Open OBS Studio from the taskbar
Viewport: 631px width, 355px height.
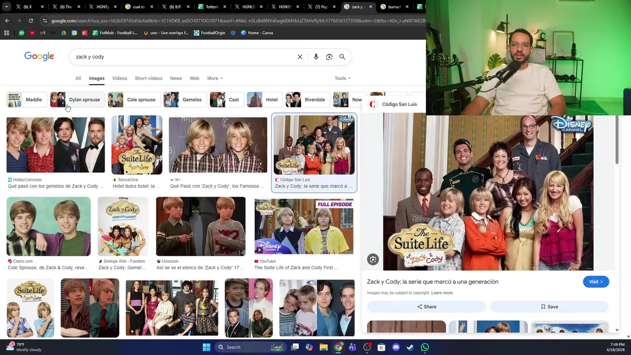pyautogui.click(x=367, y=347)
